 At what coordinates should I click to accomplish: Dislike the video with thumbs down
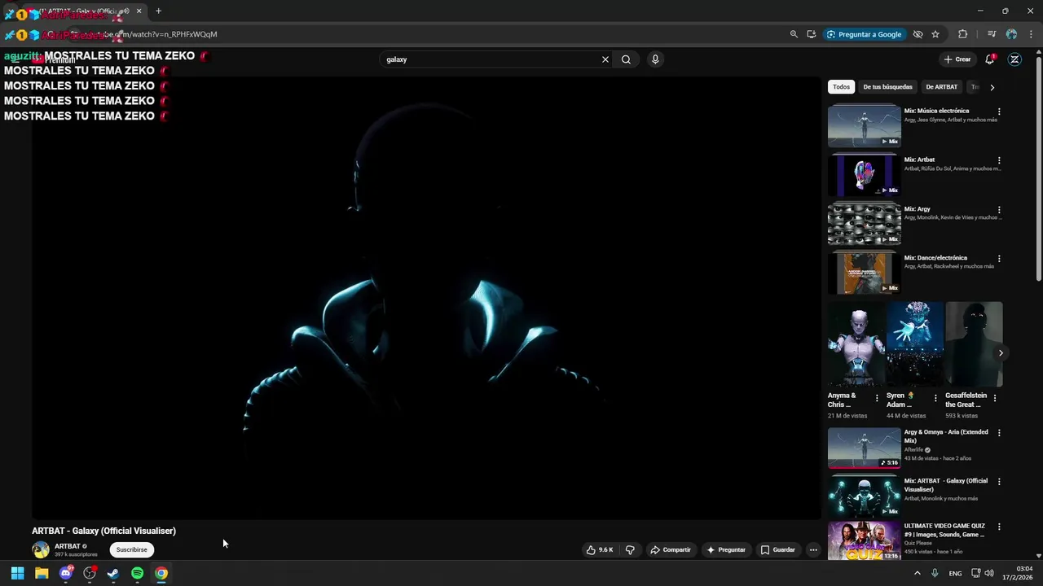[x=630, y=550]
